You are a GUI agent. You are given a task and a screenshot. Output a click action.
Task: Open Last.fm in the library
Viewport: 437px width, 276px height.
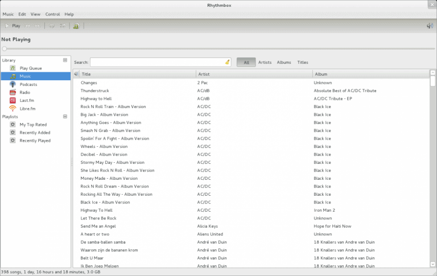point(27,100)
